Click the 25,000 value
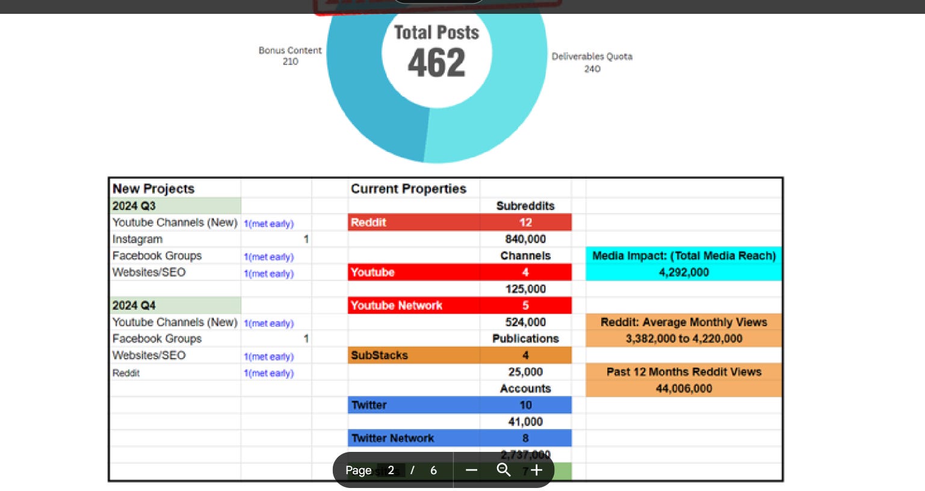Viewport: 925px width, 491px height. click(x=525, y=372)
